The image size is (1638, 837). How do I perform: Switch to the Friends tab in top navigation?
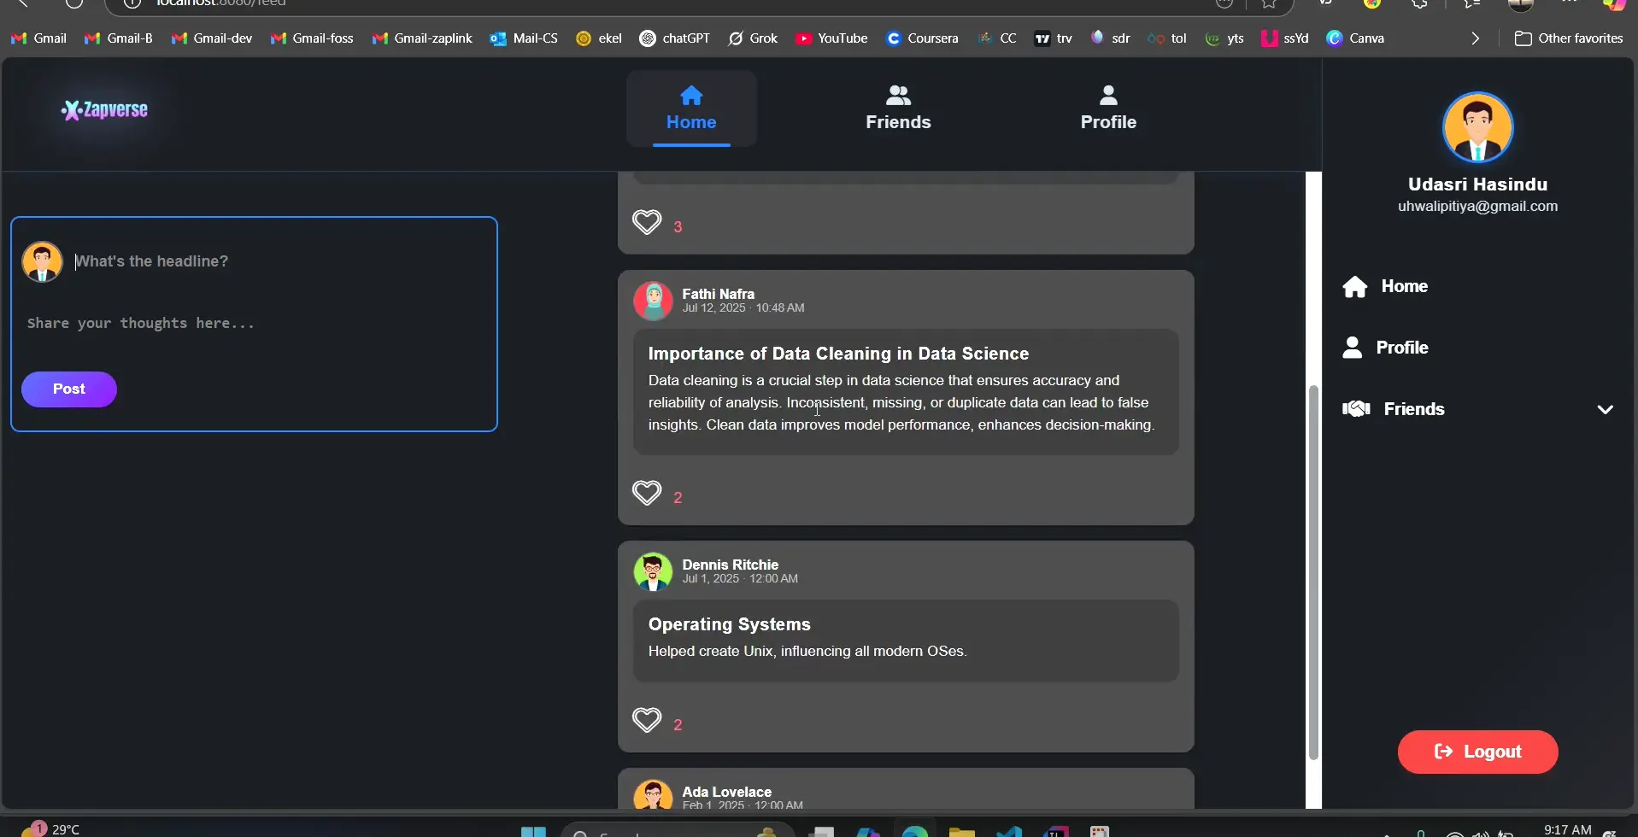click(898, 108)
